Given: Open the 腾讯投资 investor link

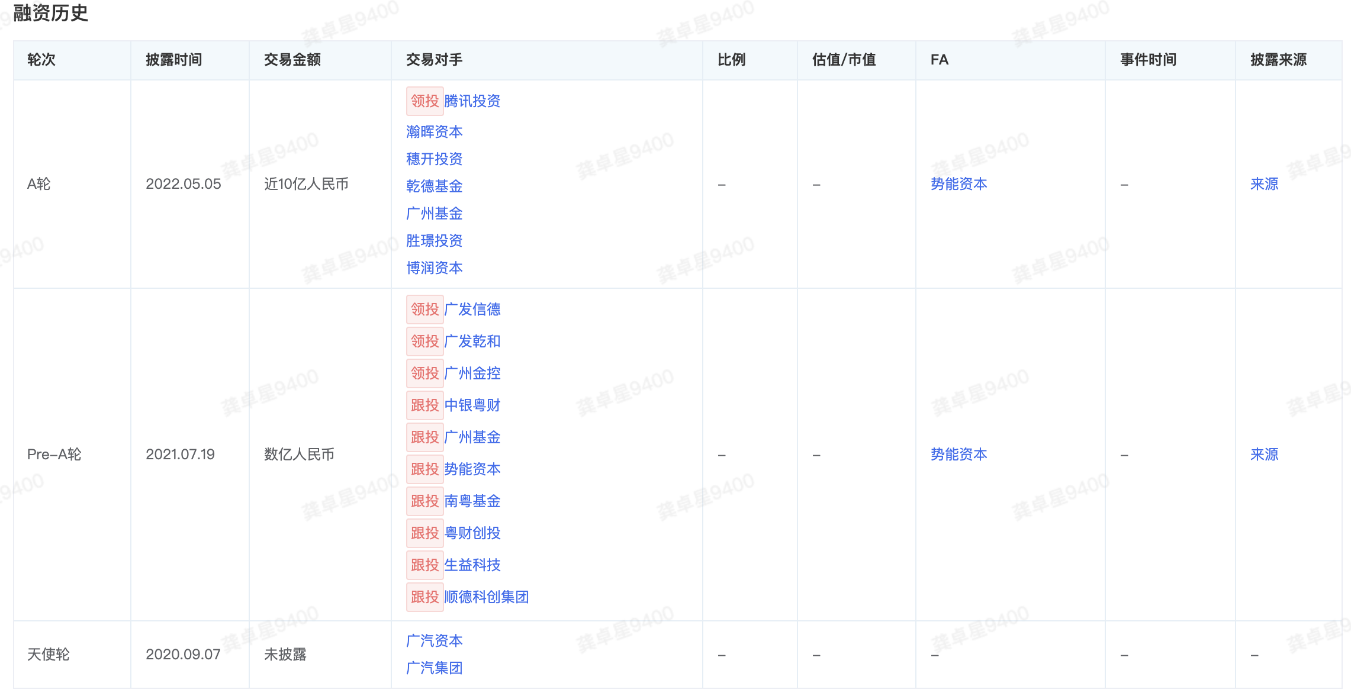Looking at the screenshot, I should 472,101.
